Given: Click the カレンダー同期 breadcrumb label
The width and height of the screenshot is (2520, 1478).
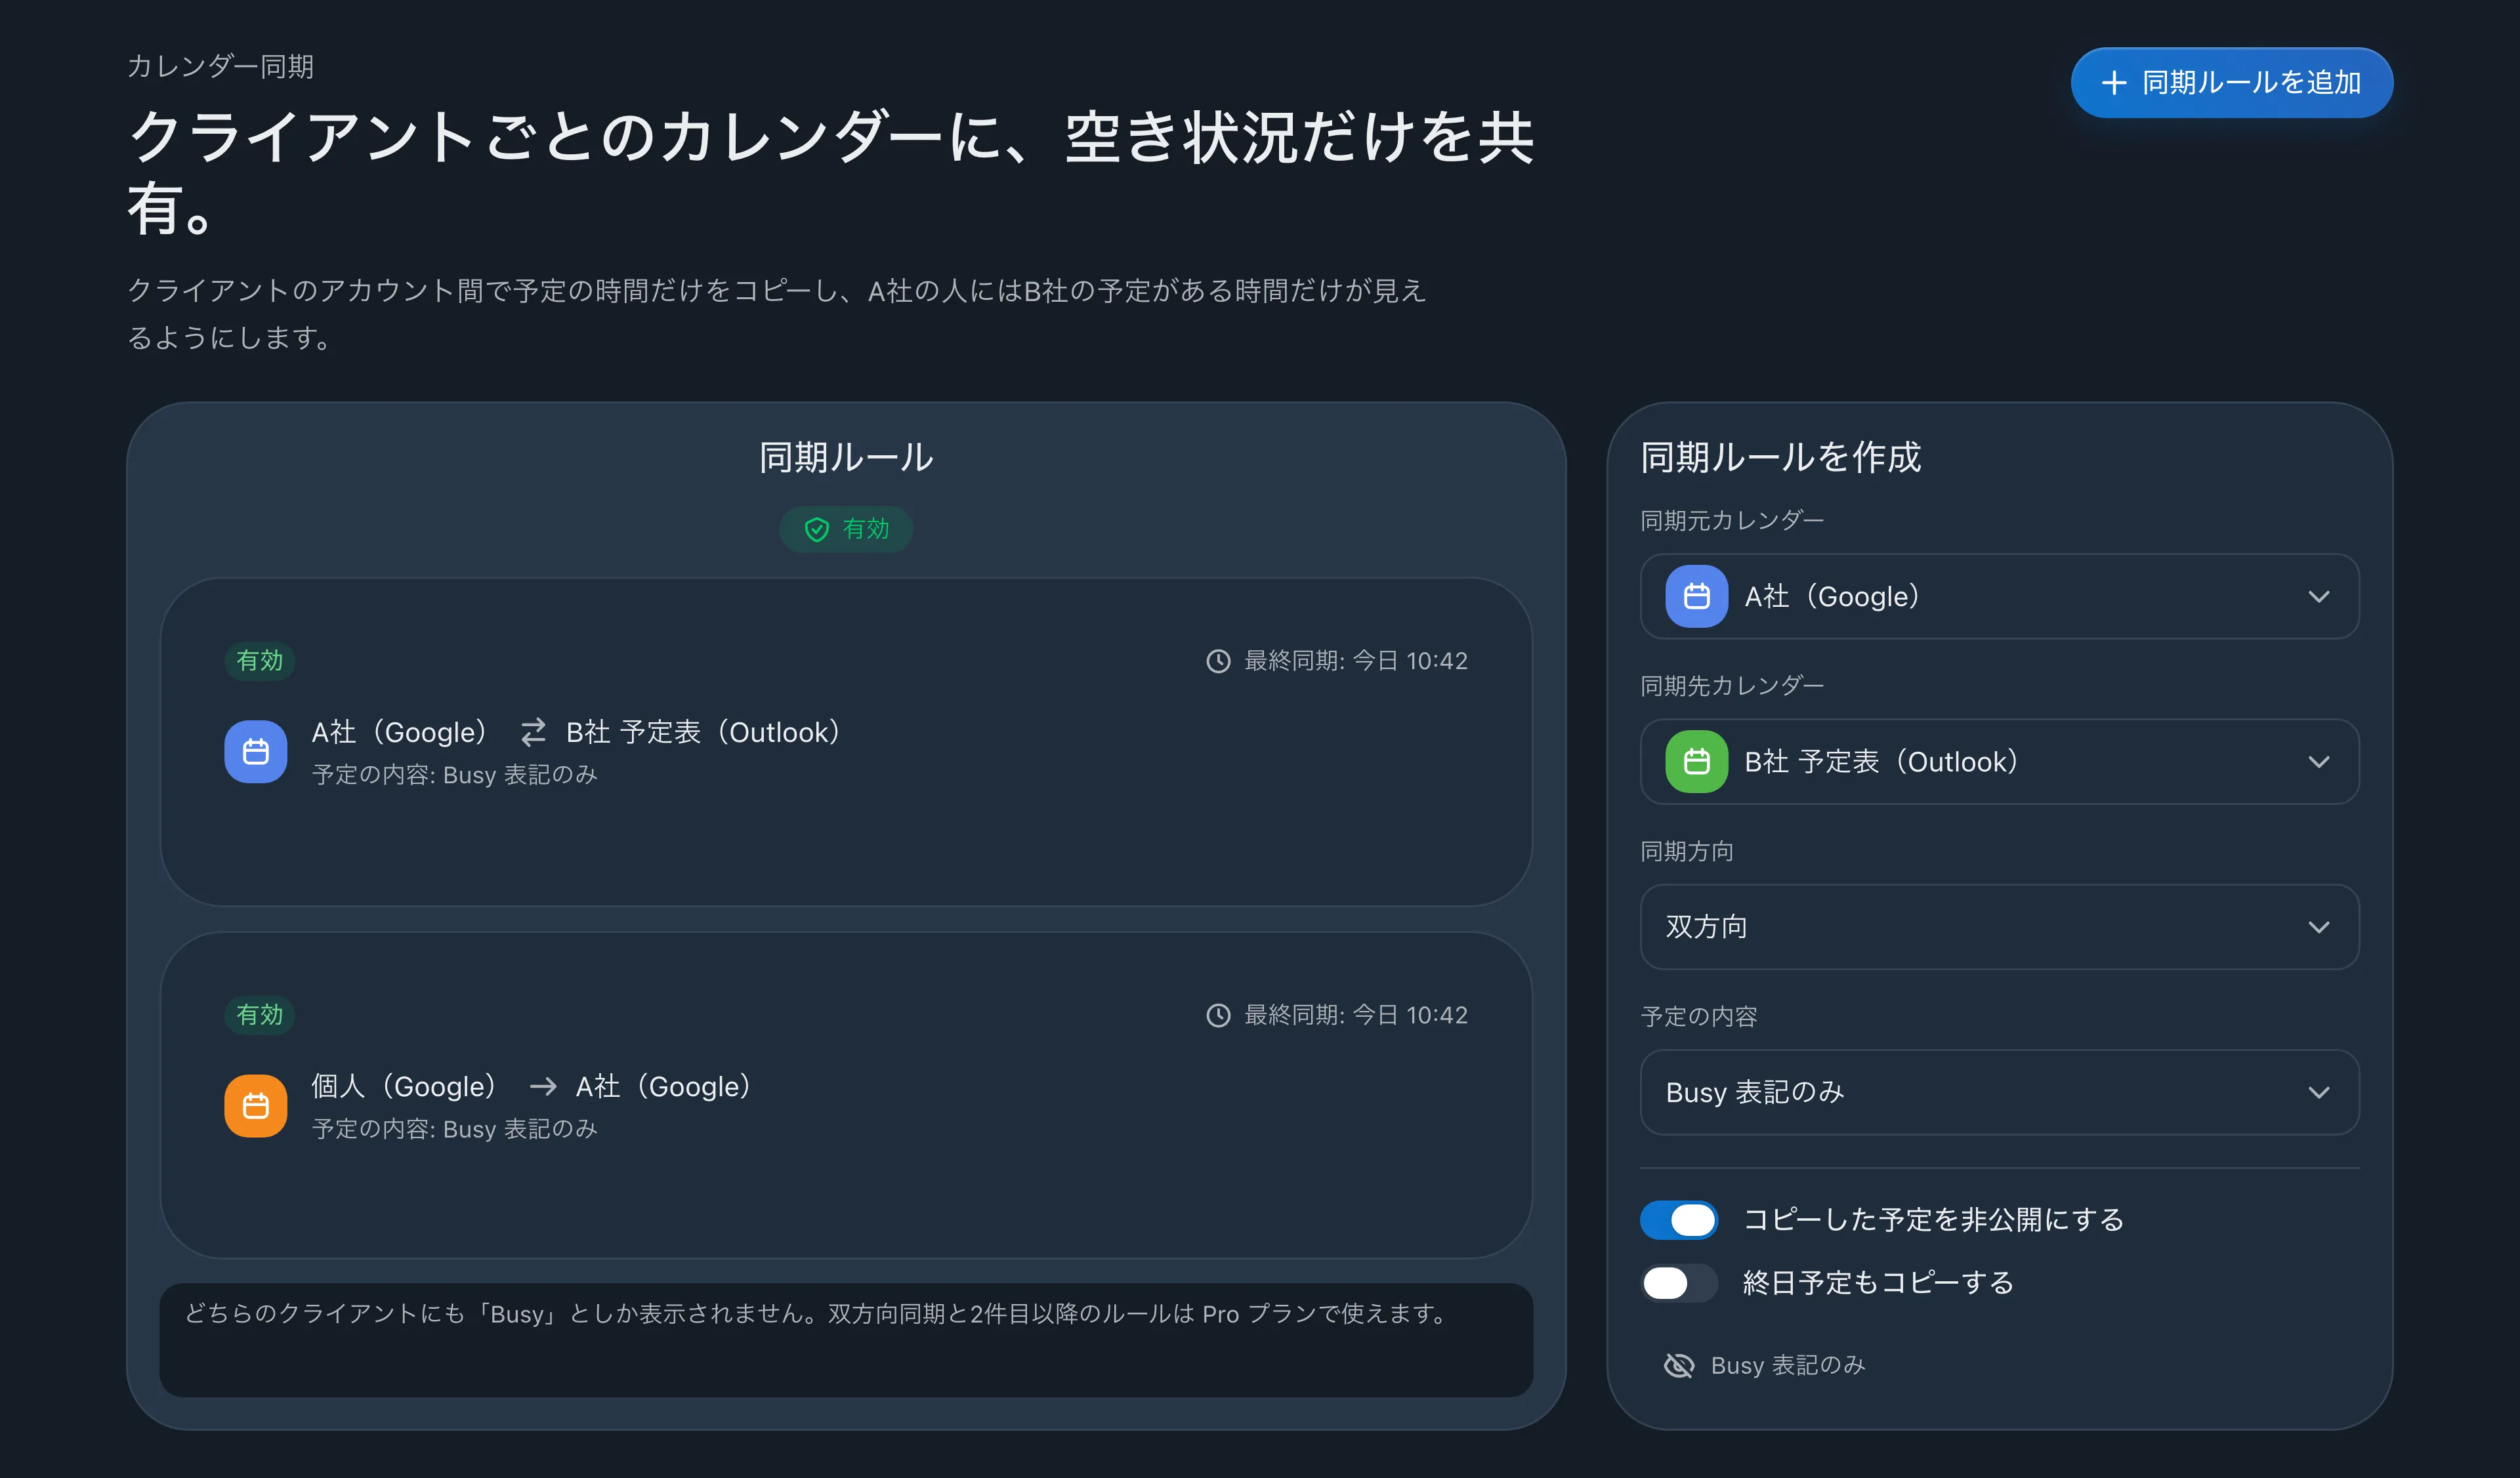Looking at the screenshot, I should click(x=221, y=66).
